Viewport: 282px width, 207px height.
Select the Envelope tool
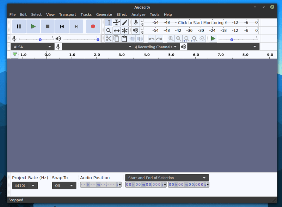coord(117,23)
